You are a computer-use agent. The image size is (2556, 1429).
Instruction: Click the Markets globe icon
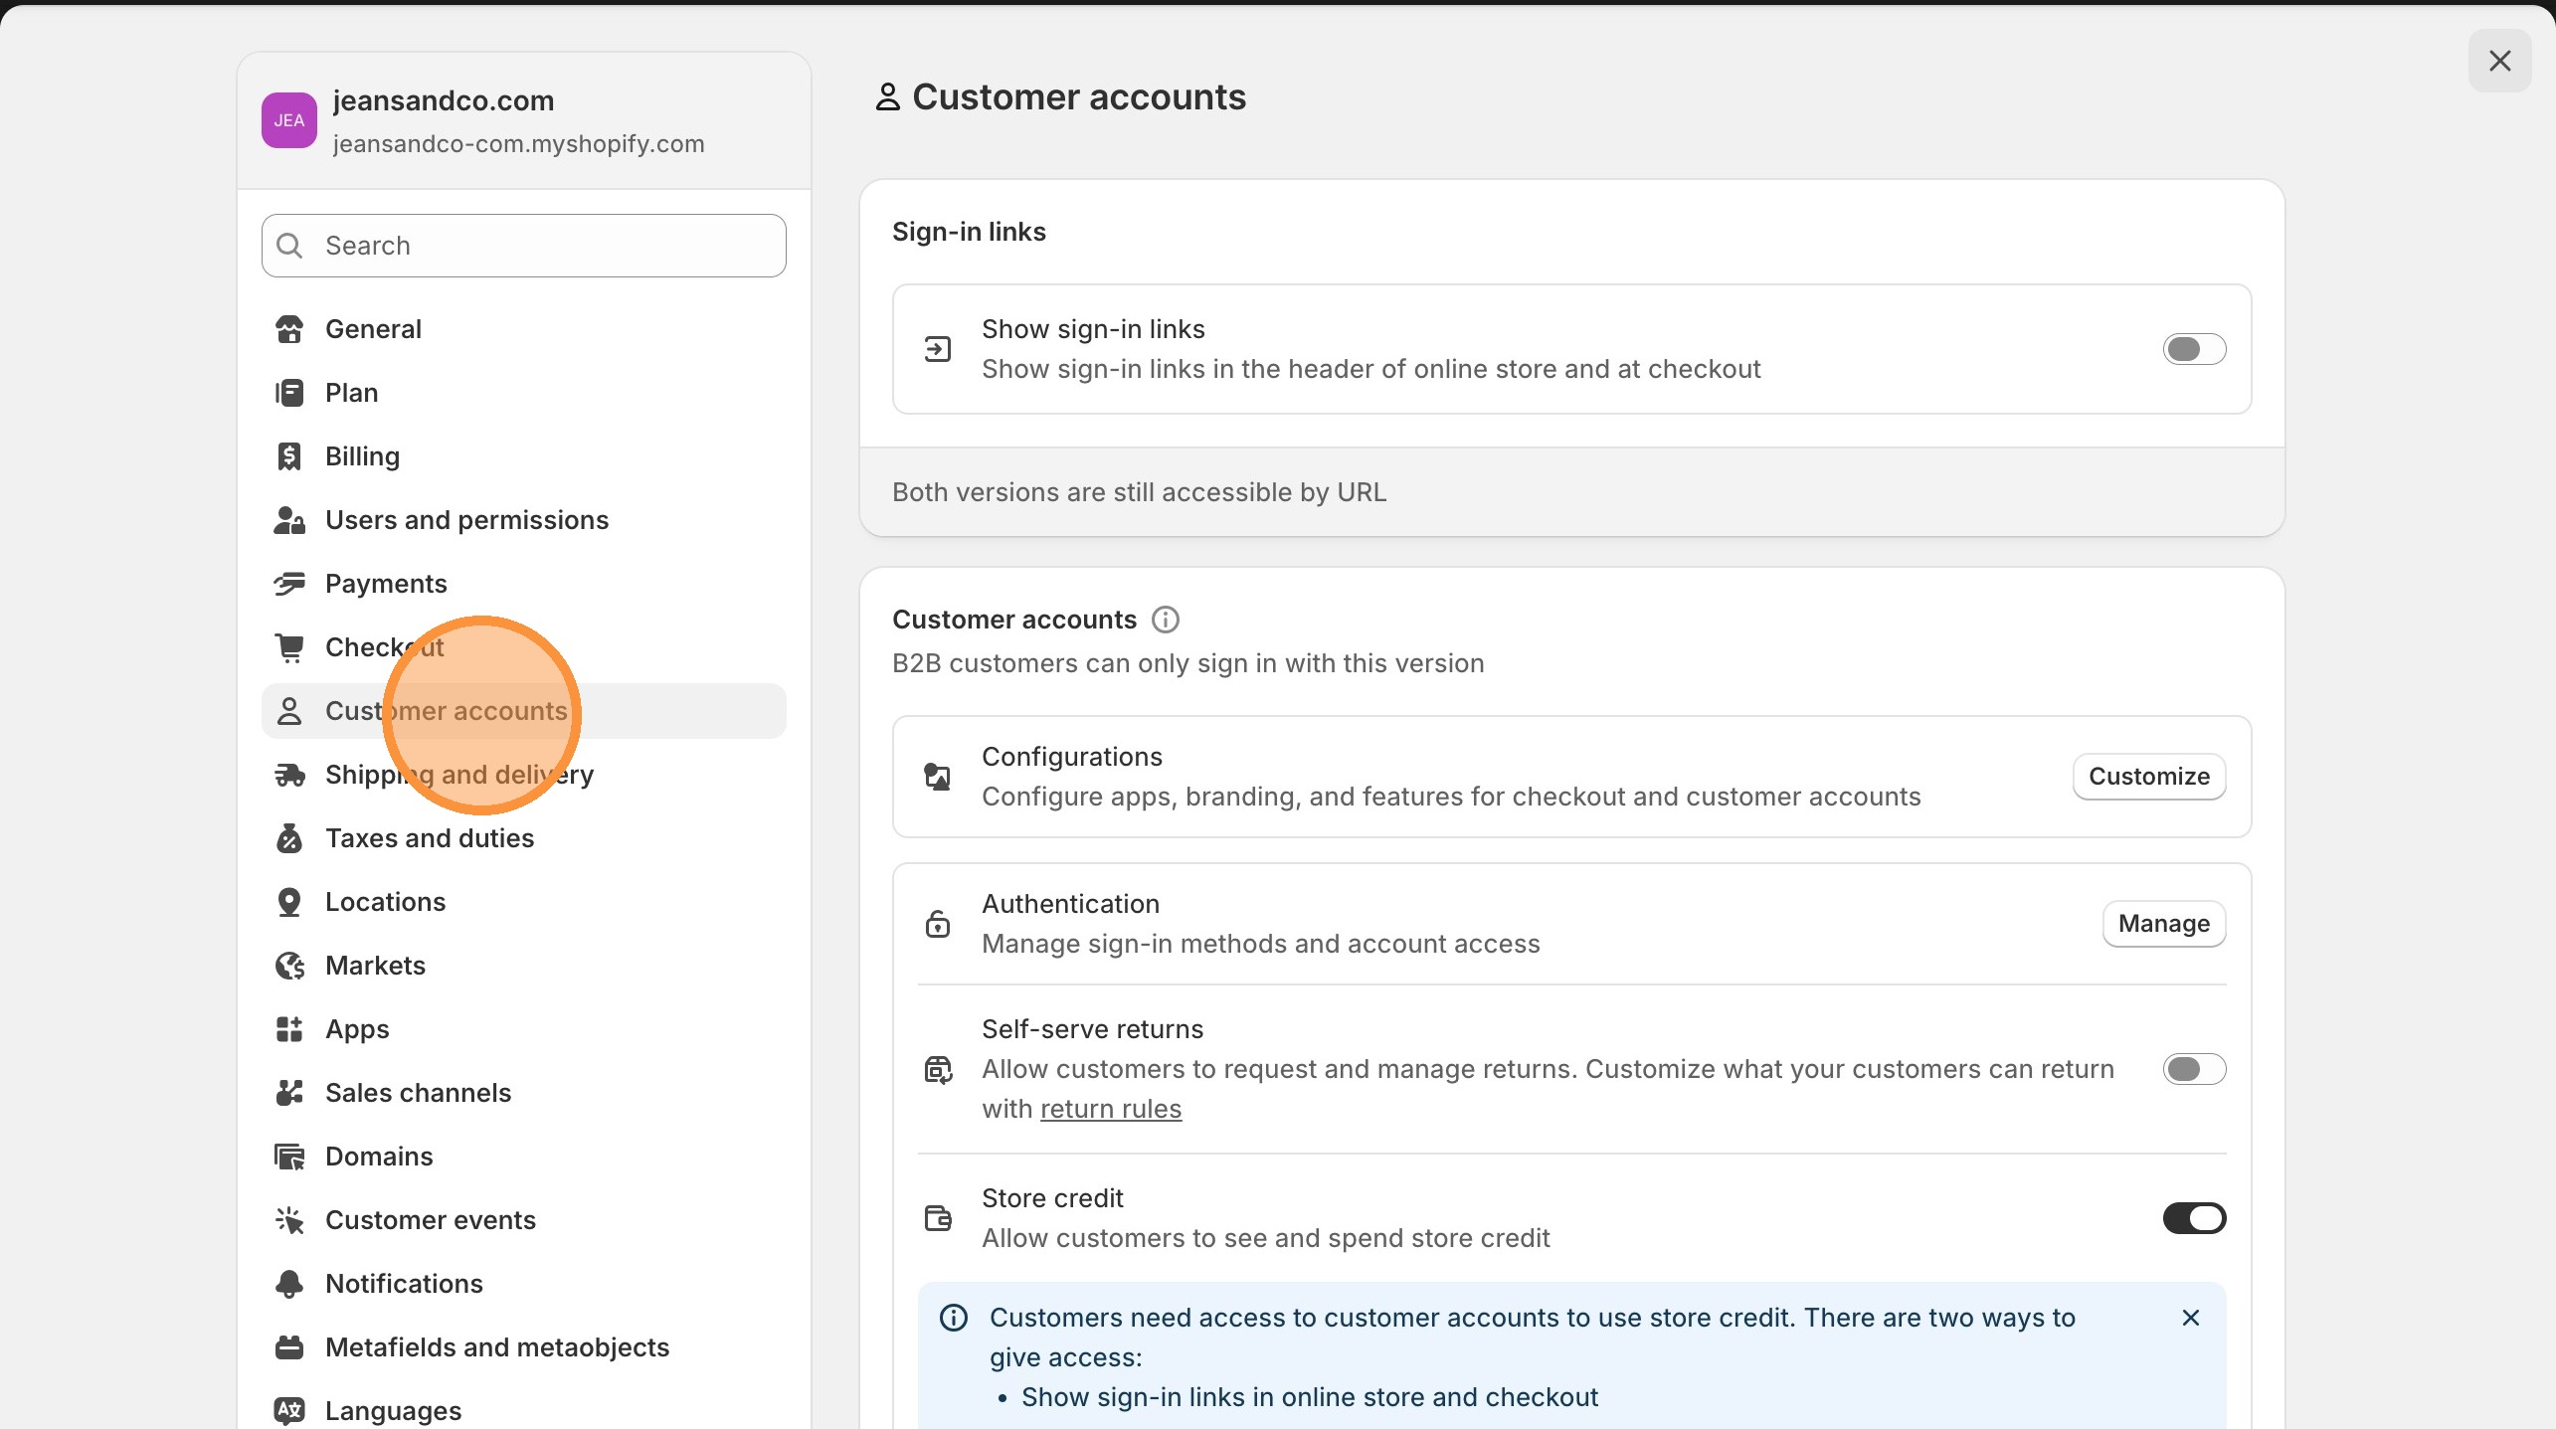click(x=289, y=965)
